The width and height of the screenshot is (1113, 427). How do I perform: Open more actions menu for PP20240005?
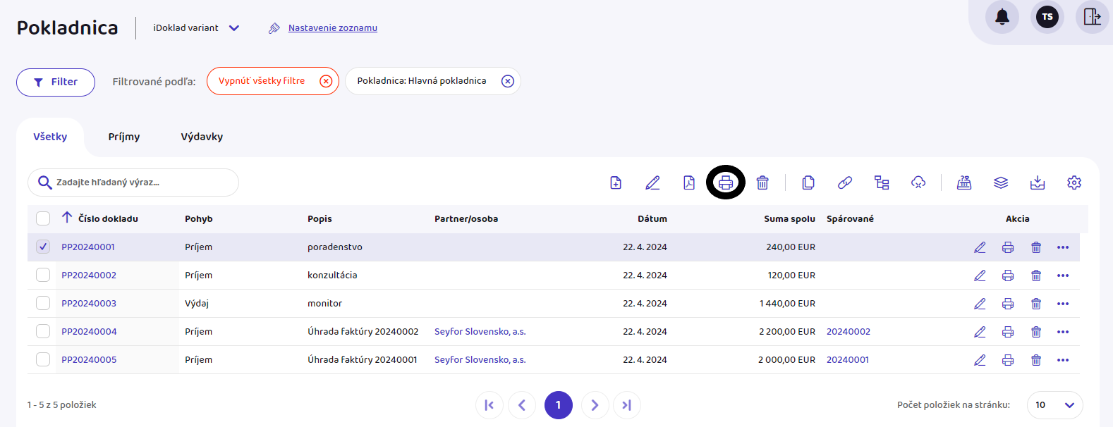[x=1062, y=360]
